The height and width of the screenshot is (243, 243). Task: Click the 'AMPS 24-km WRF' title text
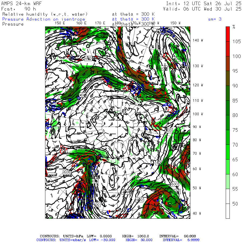21,4
